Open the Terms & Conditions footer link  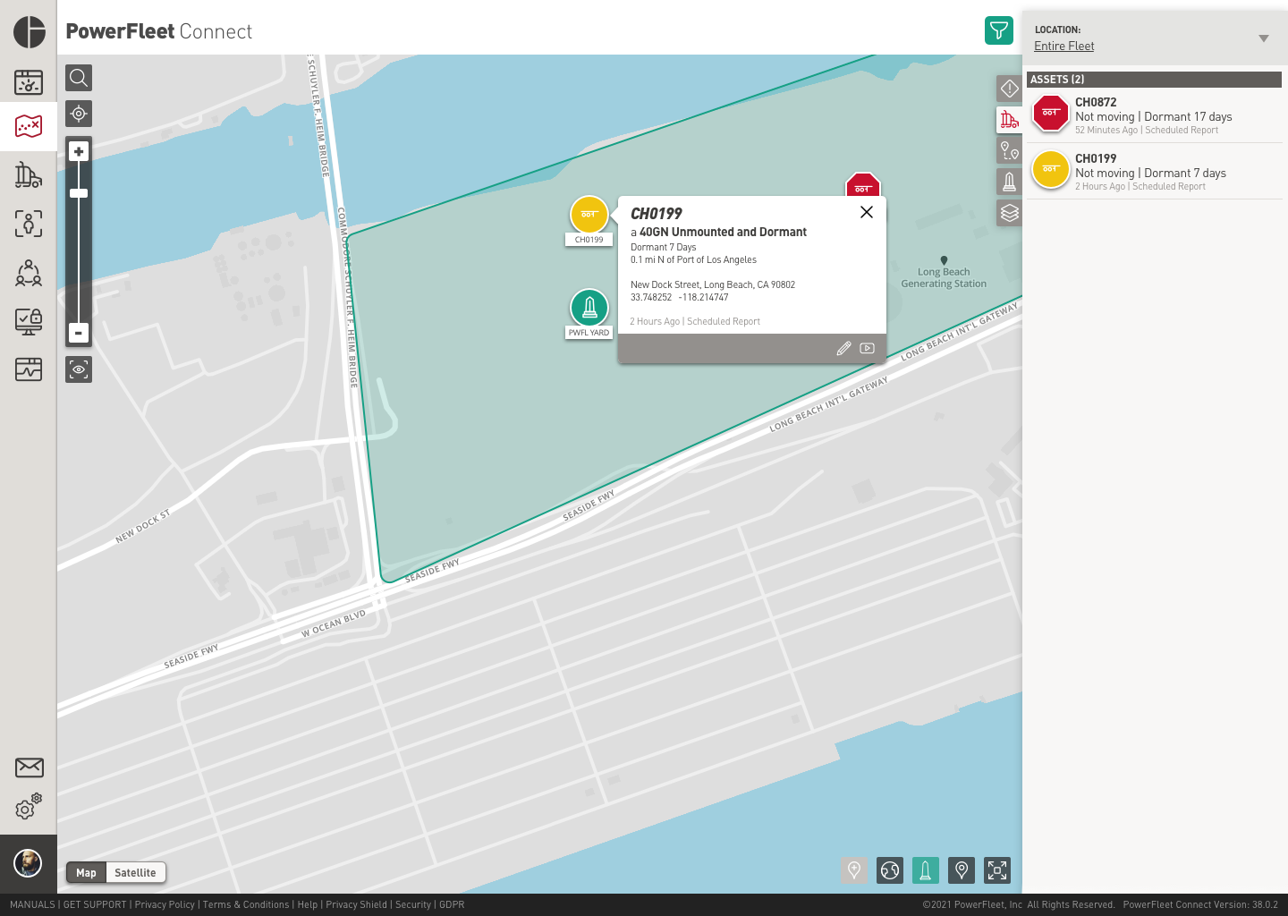(x=246, y=905)
